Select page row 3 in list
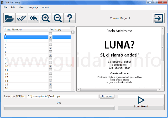 (37, 41)
